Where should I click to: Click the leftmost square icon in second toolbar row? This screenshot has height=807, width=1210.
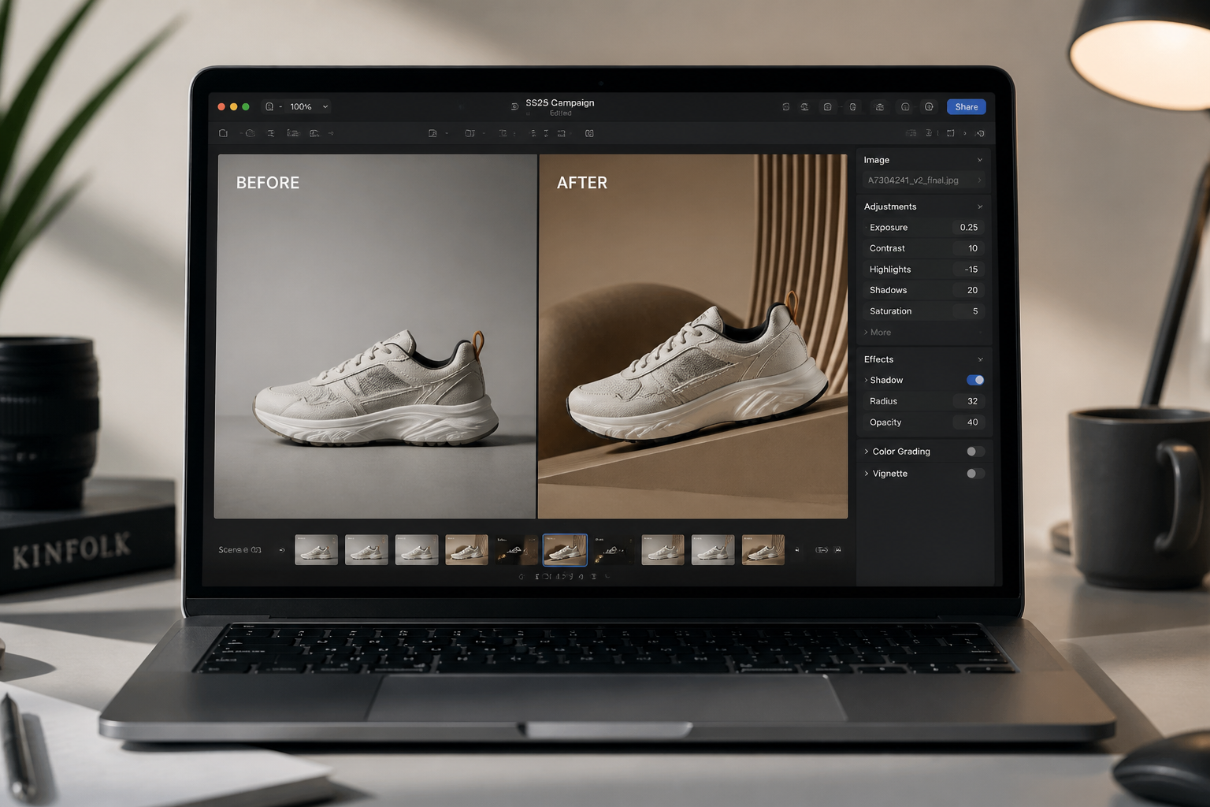[223, 133]
